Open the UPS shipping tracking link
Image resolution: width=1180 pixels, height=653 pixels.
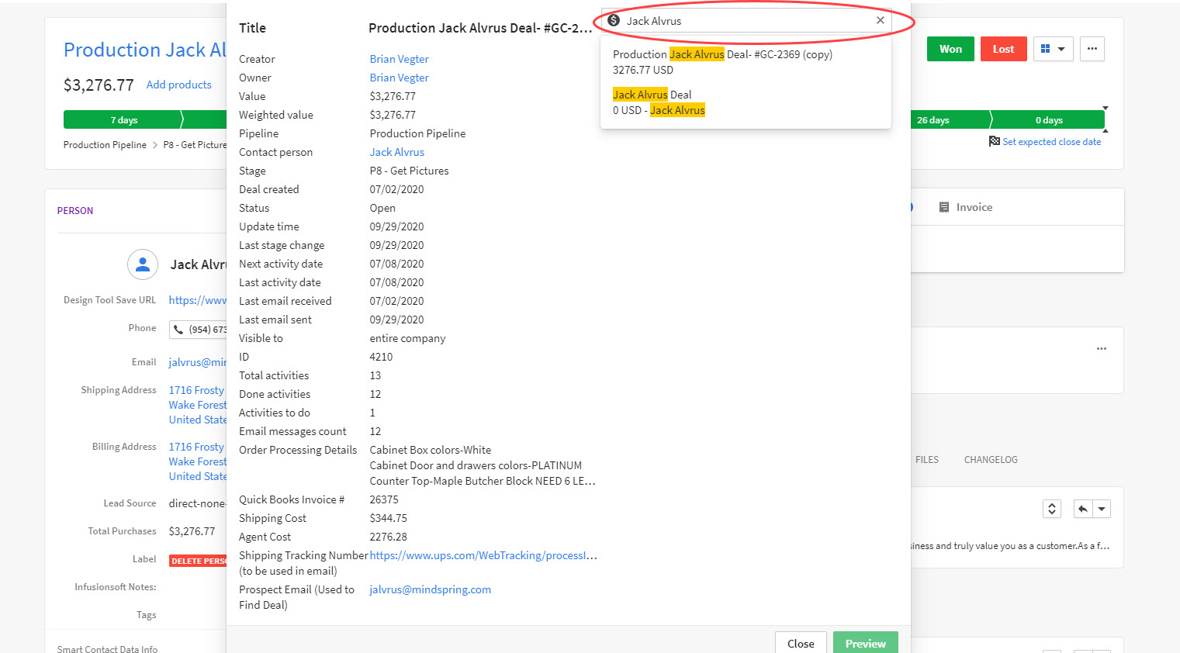click(x=483, y=555)
